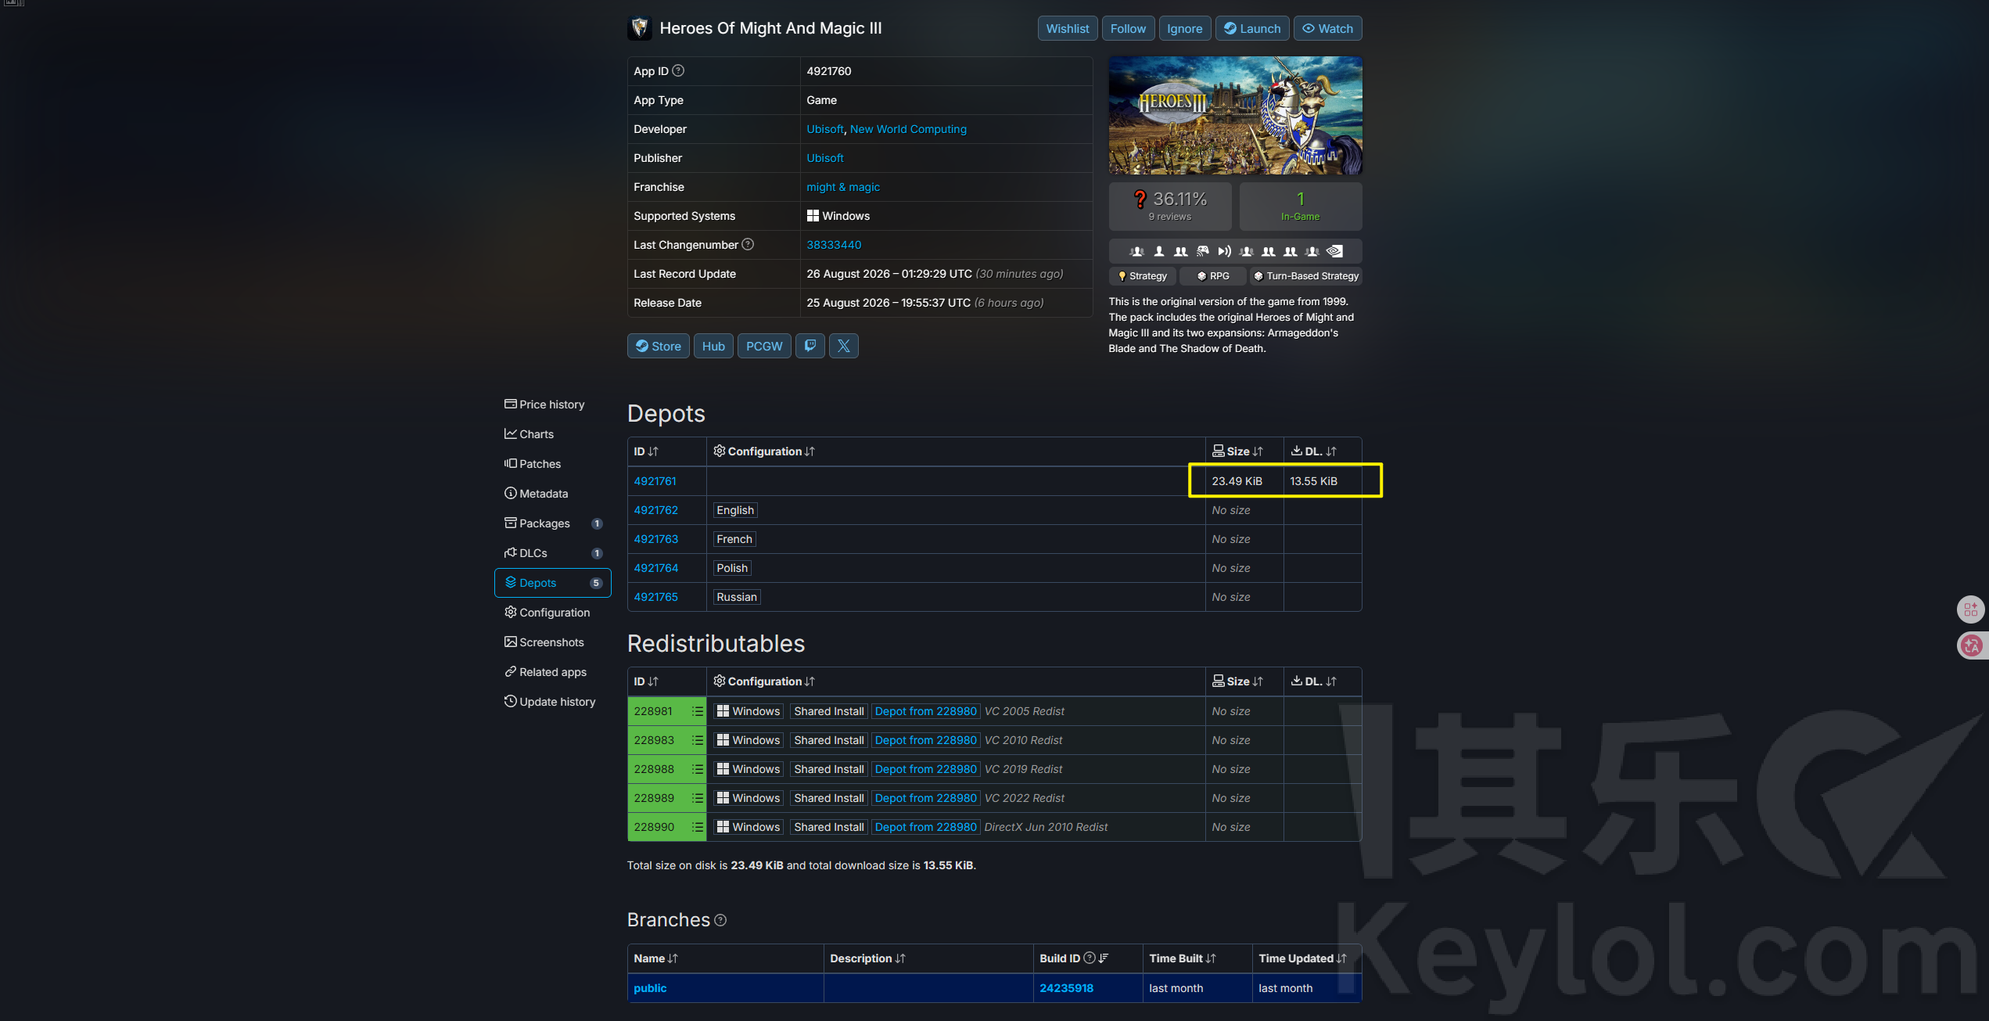
Task: Click the RPG tag
Action: tap(1213, 276)
